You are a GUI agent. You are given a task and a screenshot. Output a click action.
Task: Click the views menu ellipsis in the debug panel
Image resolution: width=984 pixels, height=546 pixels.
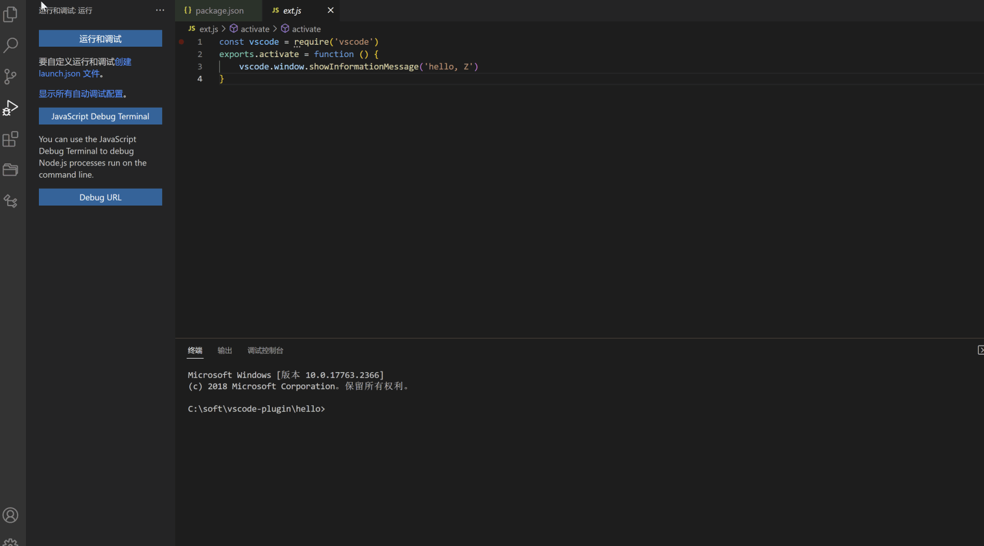[x=159, y=10]
